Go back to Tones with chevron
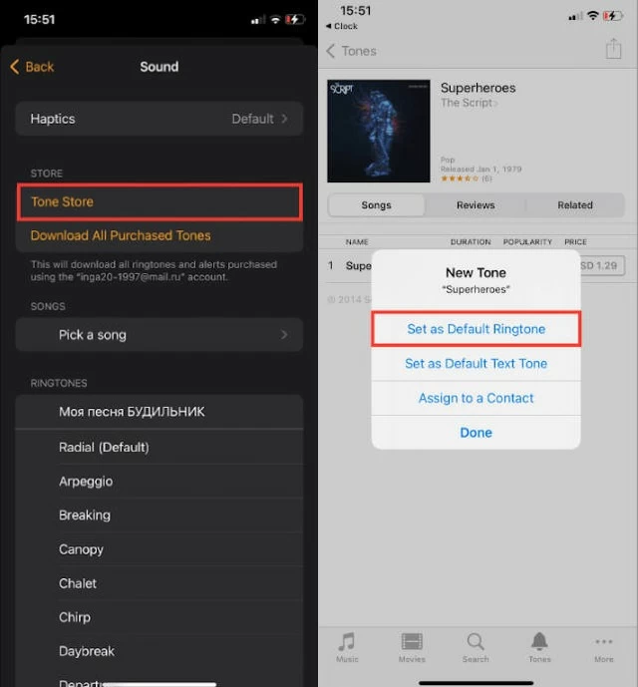 pos(352,51)
